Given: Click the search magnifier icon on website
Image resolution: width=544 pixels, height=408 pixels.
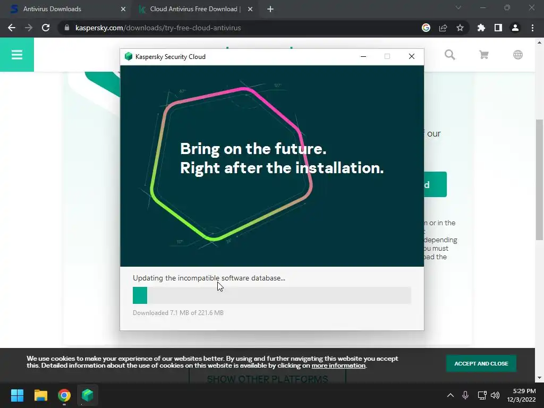Looking at the screenshot, I should coord(449,55).
